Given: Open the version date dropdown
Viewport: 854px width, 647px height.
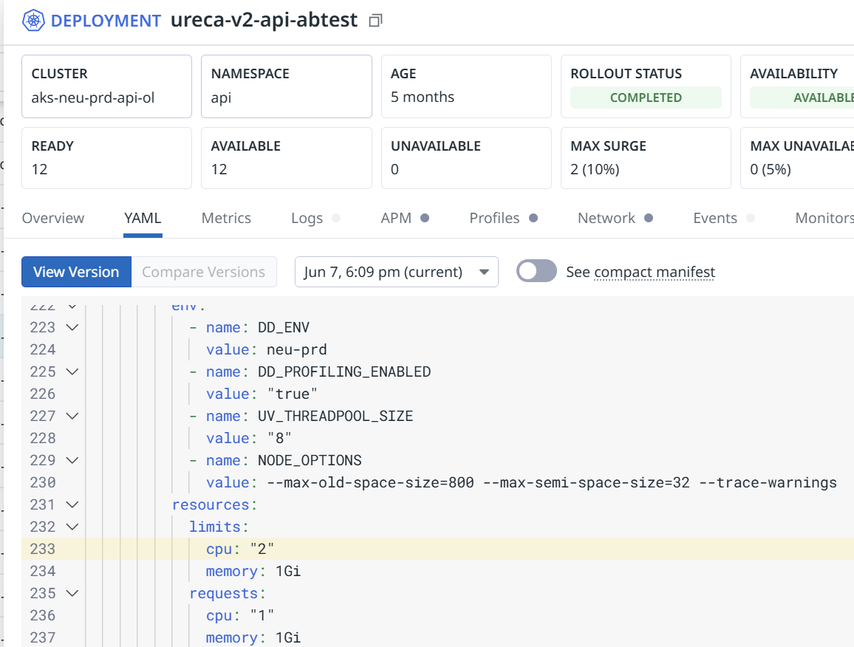Looking at the screenshot, I should [397, 272].
